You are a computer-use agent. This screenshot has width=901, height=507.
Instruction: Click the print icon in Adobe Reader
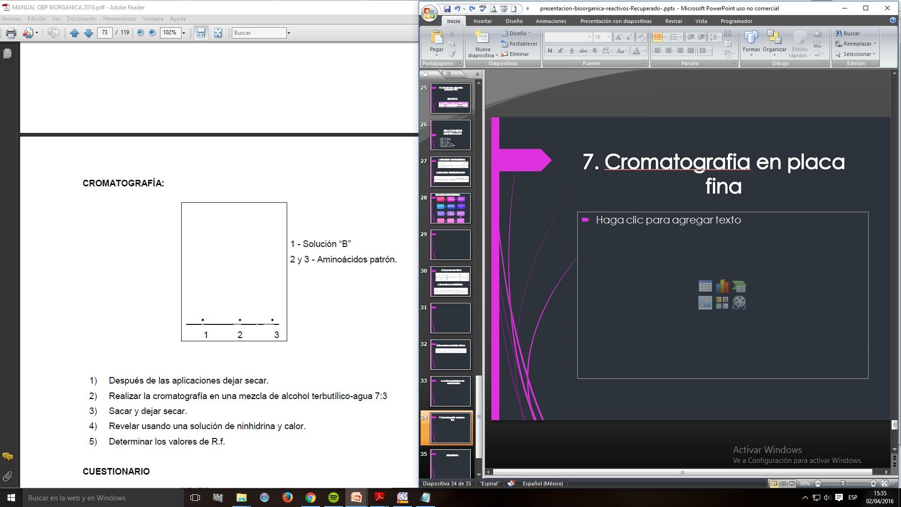pyautogui.click(x=11, y=33)
